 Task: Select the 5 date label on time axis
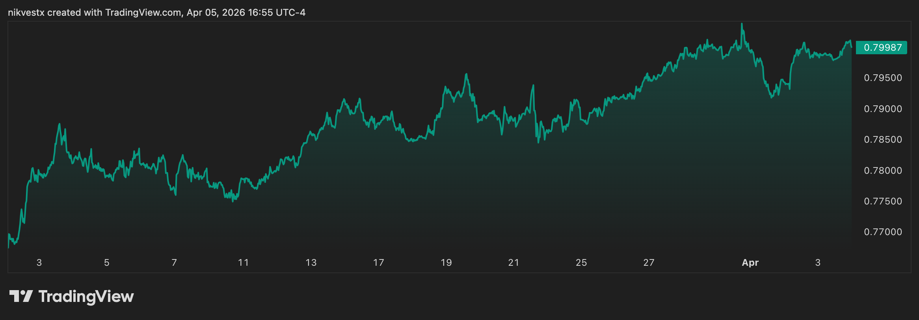106,263
